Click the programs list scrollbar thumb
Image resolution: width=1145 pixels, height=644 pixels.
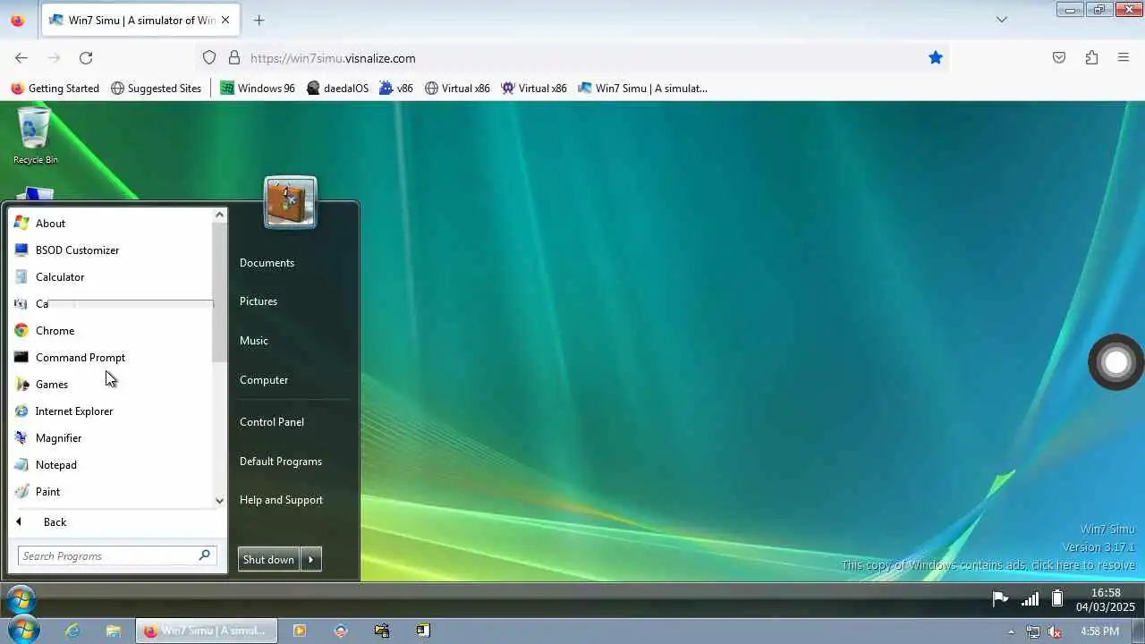pyautogui.click(x=219, y=292)
